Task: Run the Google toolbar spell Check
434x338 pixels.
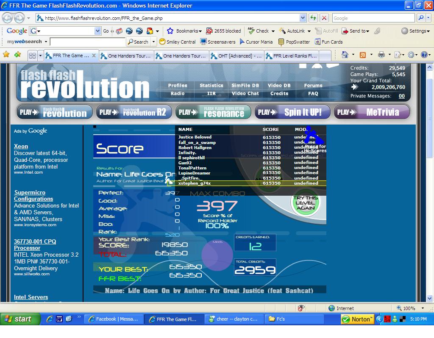Action: [x=258, y=31]
